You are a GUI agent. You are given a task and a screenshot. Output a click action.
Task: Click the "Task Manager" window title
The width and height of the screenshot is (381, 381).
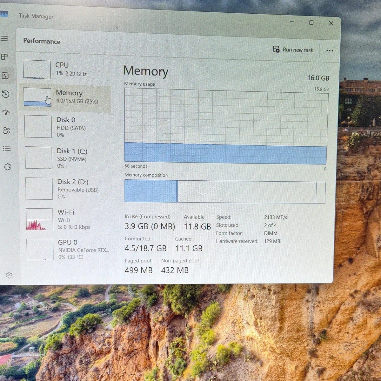36,16
